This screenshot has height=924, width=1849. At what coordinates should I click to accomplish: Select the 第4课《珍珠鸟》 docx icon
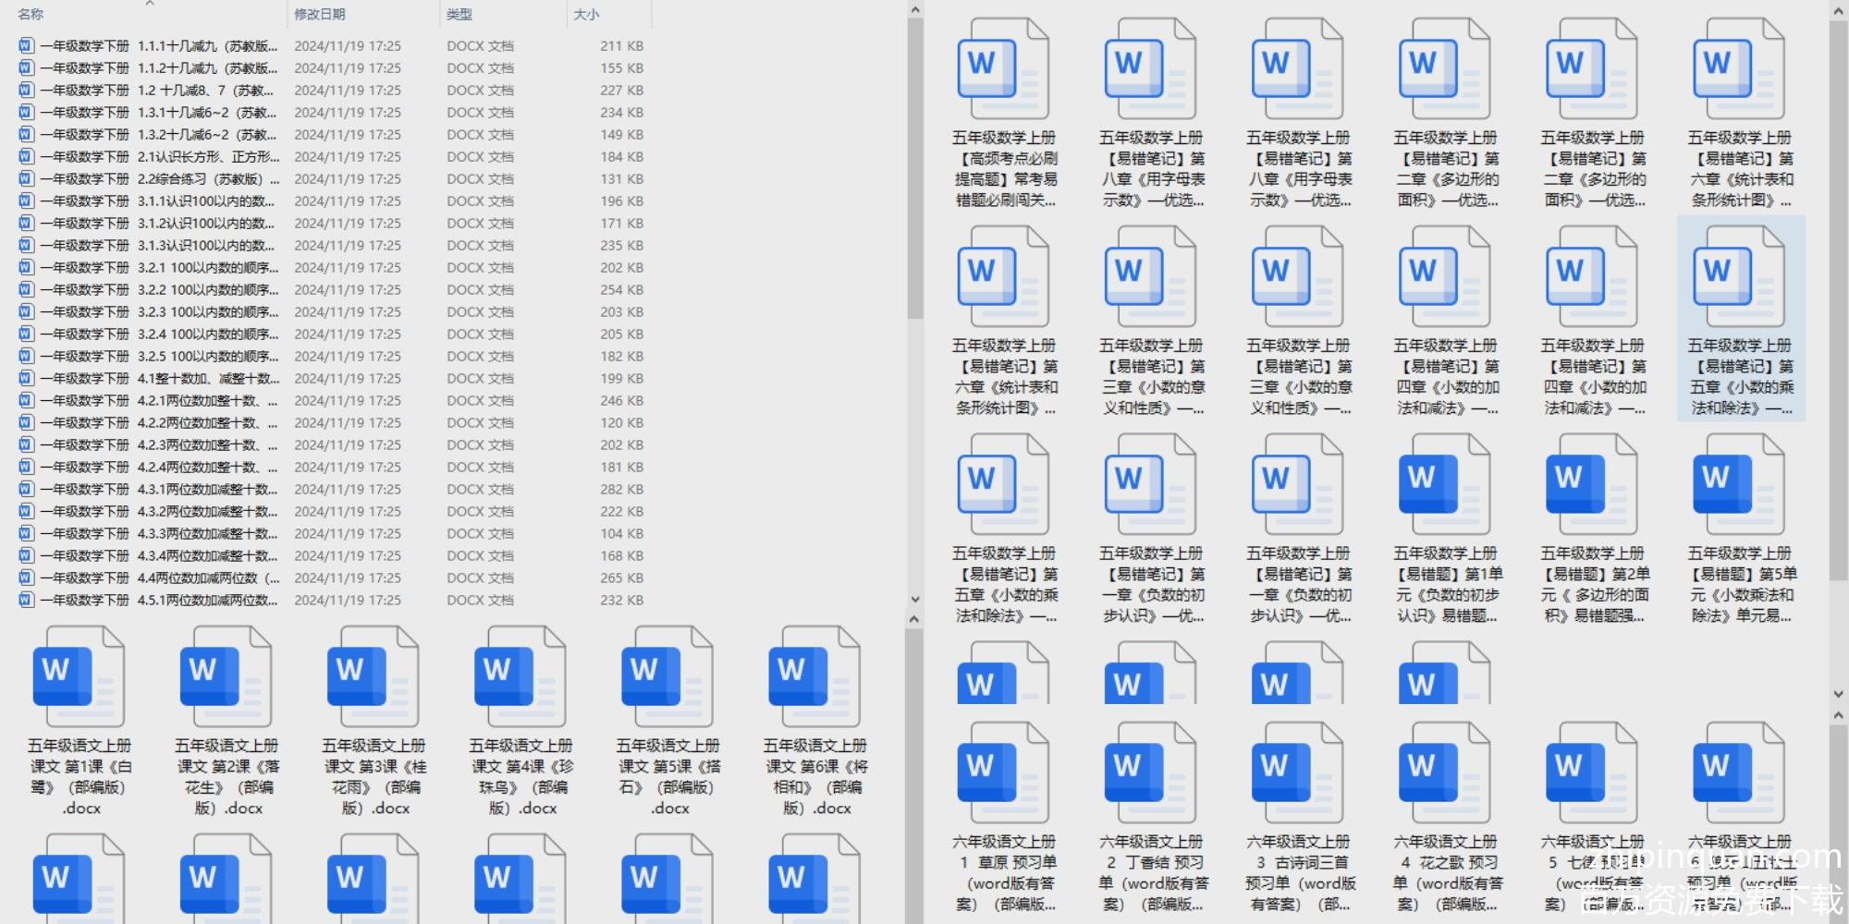520,676
